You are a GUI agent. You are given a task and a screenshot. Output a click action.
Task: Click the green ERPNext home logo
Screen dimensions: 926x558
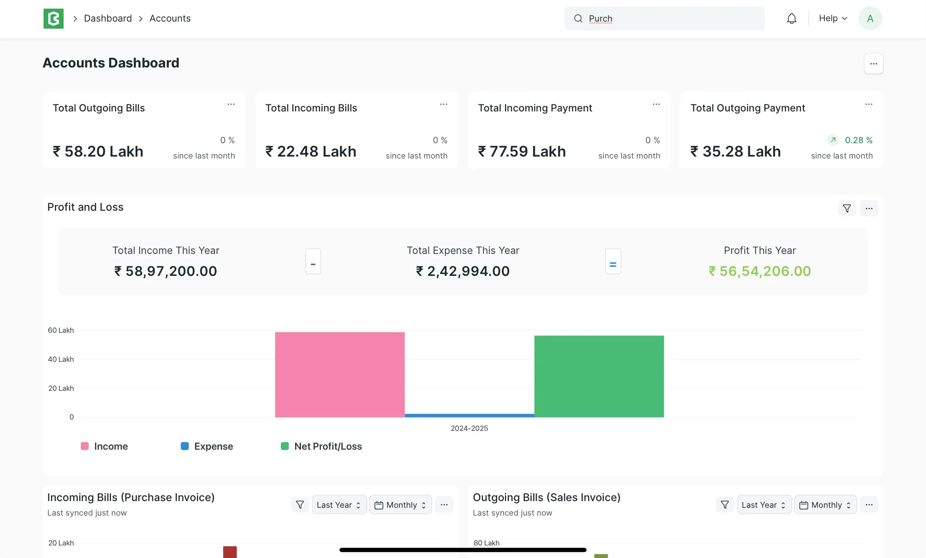pos(53,18)
